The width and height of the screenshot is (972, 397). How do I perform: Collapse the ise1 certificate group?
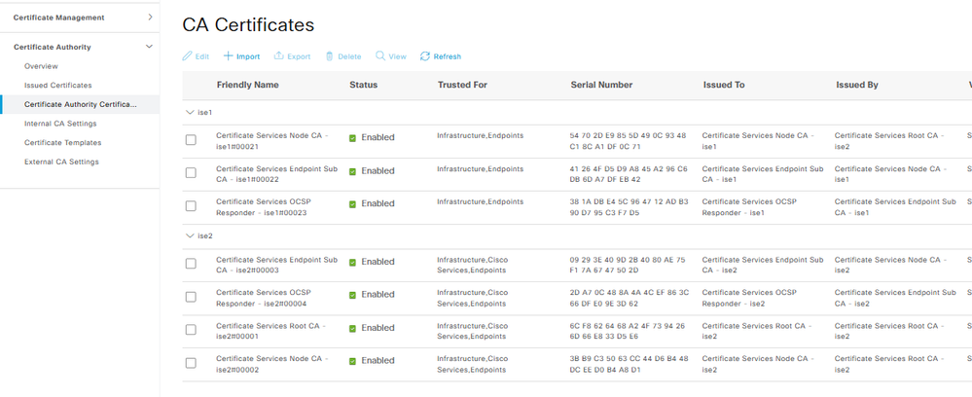pos(191,112)
